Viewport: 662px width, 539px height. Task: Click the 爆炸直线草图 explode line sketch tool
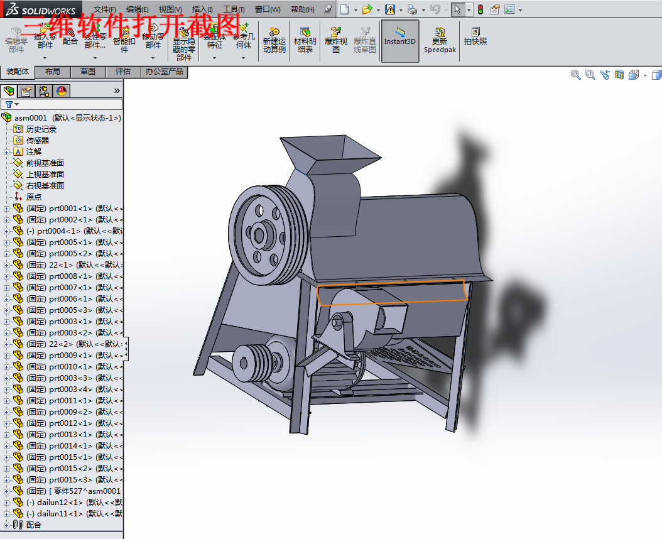(364, 41)
